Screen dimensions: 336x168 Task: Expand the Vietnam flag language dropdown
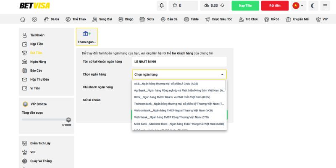[298, 5]
